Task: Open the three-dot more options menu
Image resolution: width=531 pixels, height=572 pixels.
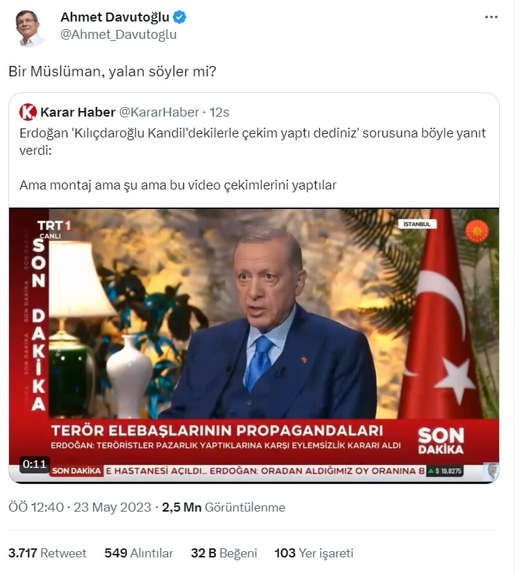Action: pos(491,17)
